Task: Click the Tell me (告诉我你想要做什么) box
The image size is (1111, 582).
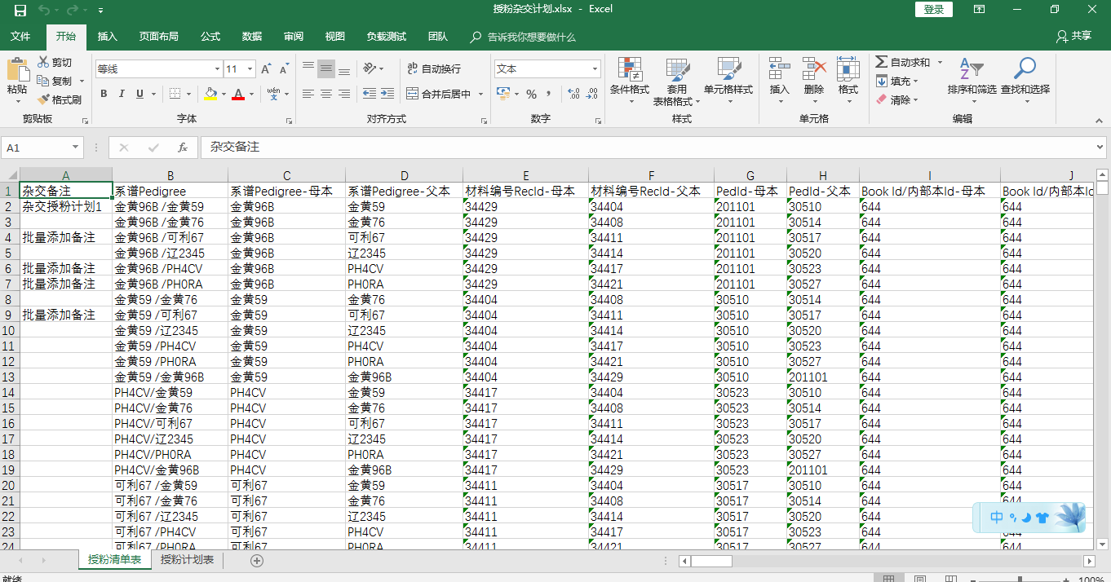Action: click(x=524, y=37)
